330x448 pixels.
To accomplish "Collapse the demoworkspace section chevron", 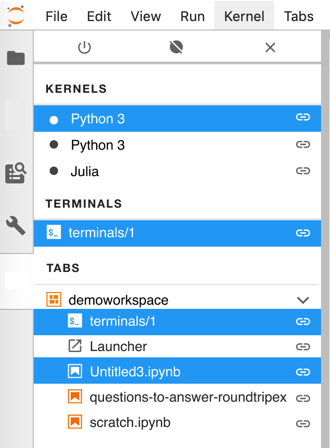I will tap(303, 299).
